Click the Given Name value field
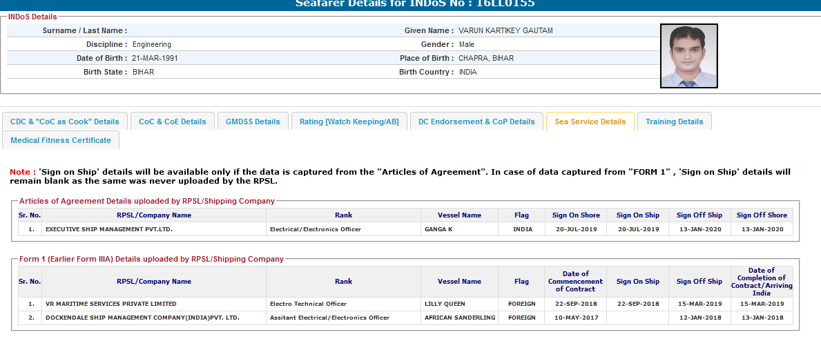The height and width of the screenshot is (350, 821). pyautogui.click(x=505, y=31)
